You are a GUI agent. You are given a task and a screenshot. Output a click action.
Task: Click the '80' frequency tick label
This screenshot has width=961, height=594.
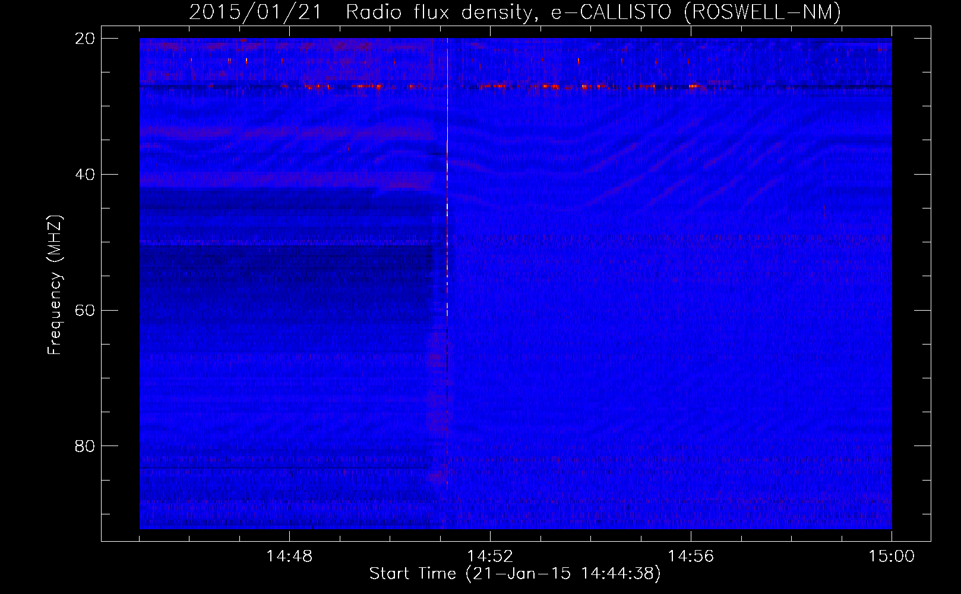click(x=85, y=446)
